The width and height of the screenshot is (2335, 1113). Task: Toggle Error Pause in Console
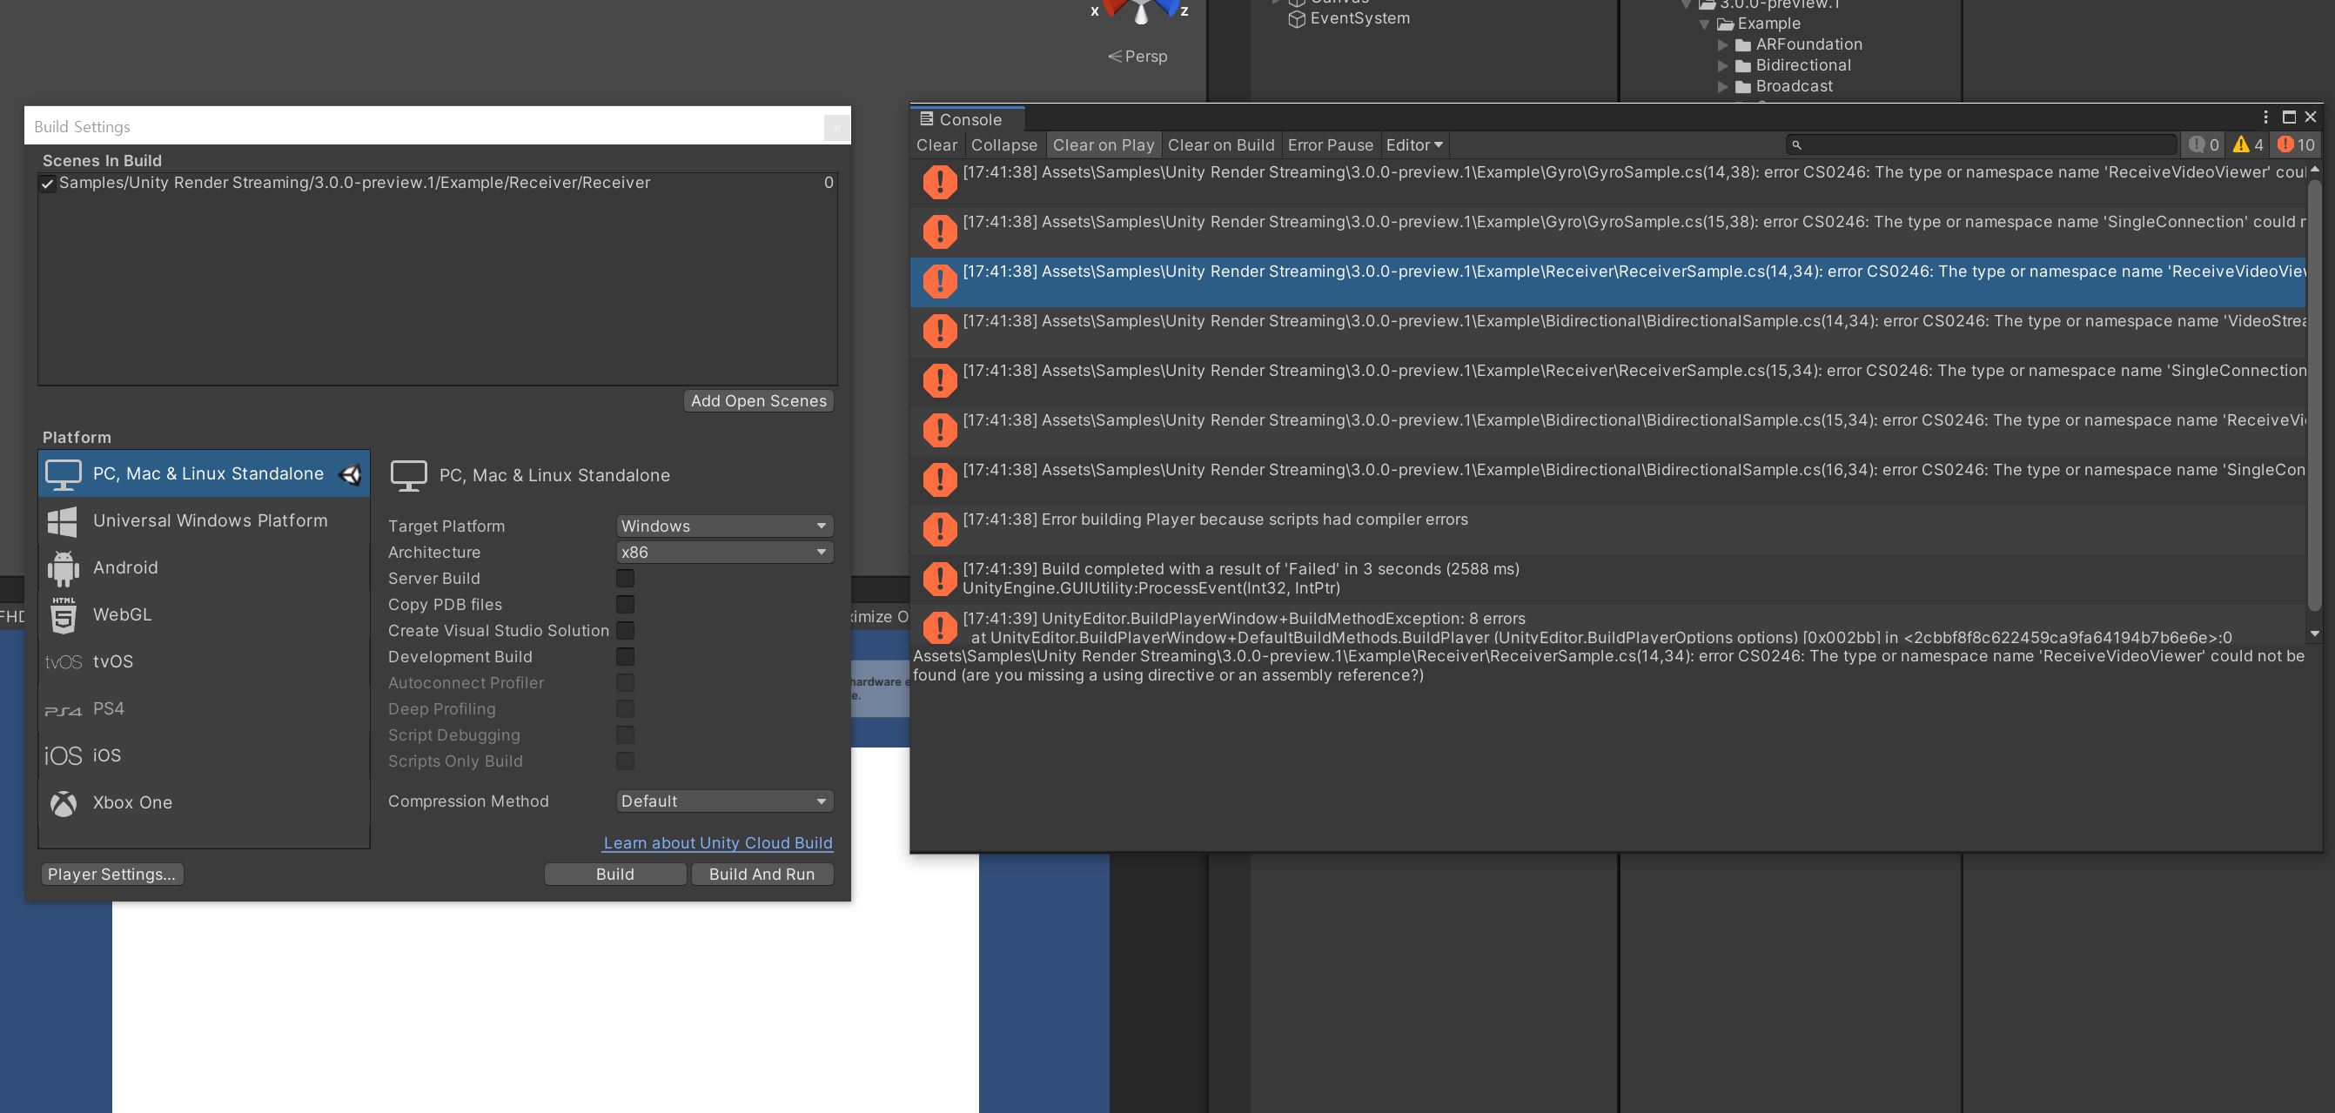tap(1330, 145)
